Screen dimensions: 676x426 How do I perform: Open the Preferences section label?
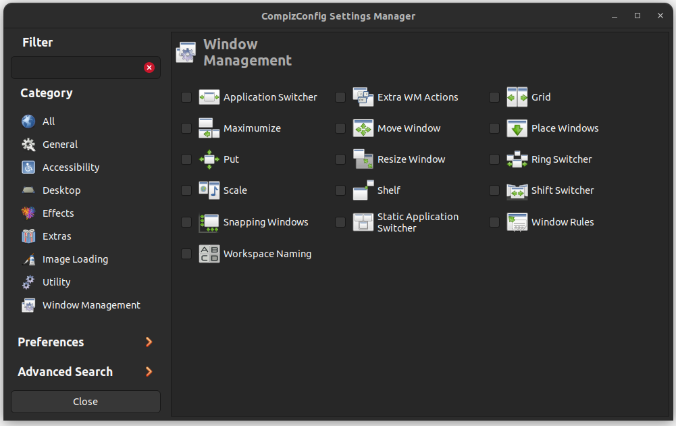[x=51, y=342]
